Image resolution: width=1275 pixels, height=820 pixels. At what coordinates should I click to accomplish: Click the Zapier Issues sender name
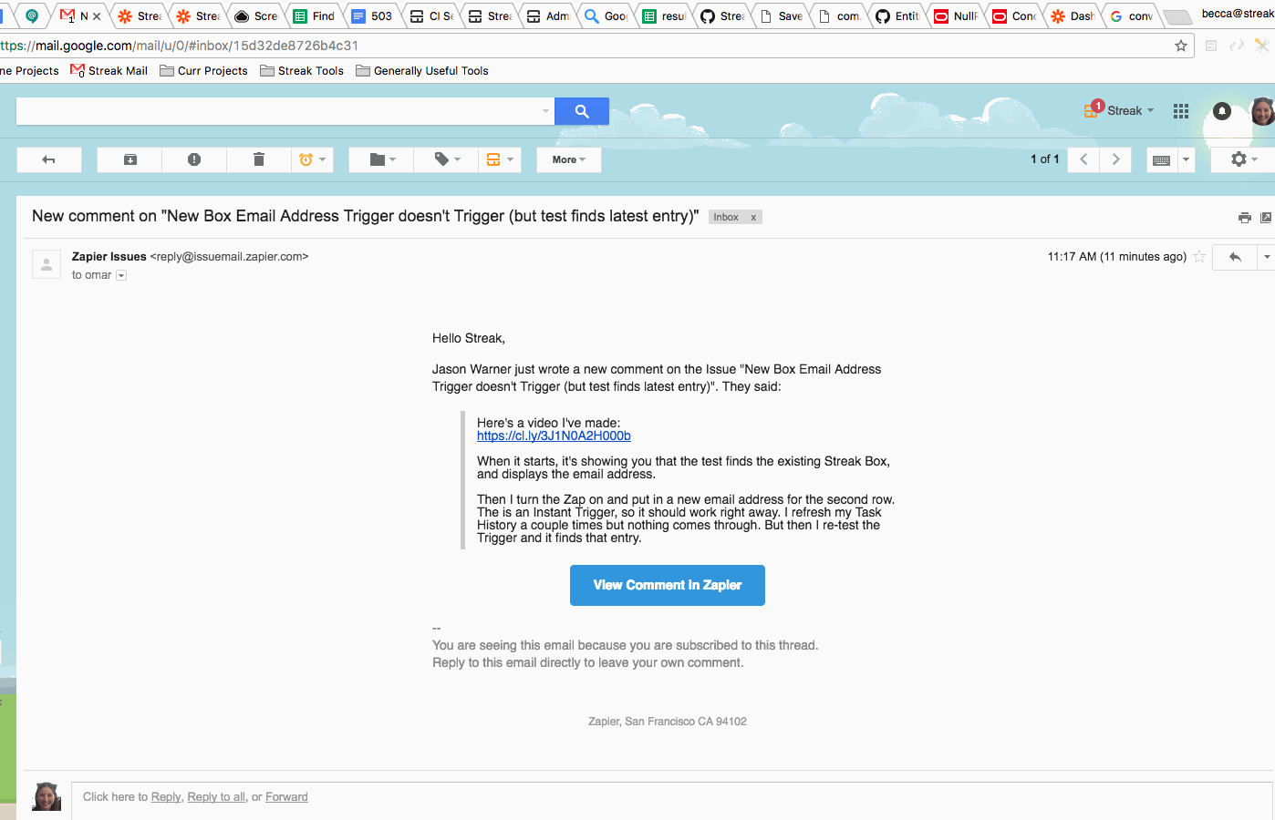point(109,257)
